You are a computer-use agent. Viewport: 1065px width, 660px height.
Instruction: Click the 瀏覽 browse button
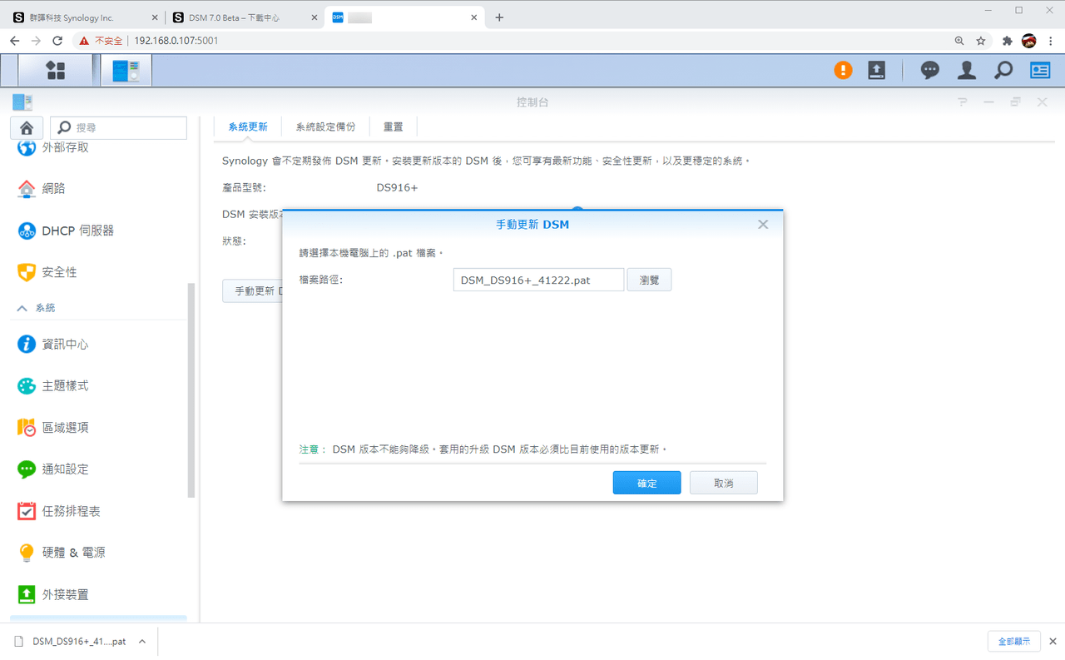click(x=649, y=280)
